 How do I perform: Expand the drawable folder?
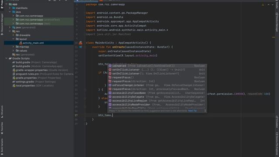(14, 35)
